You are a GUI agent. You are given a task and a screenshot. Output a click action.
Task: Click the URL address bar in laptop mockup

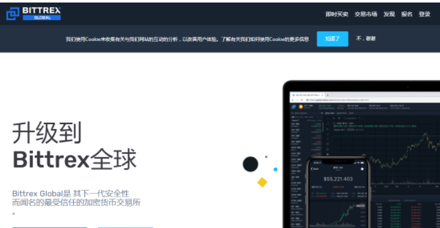(x=373, y=100)
